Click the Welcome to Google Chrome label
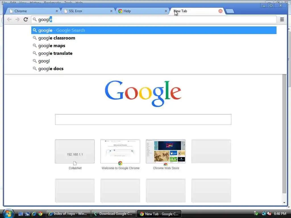291x218 pixels. click(x=120, y=168)
